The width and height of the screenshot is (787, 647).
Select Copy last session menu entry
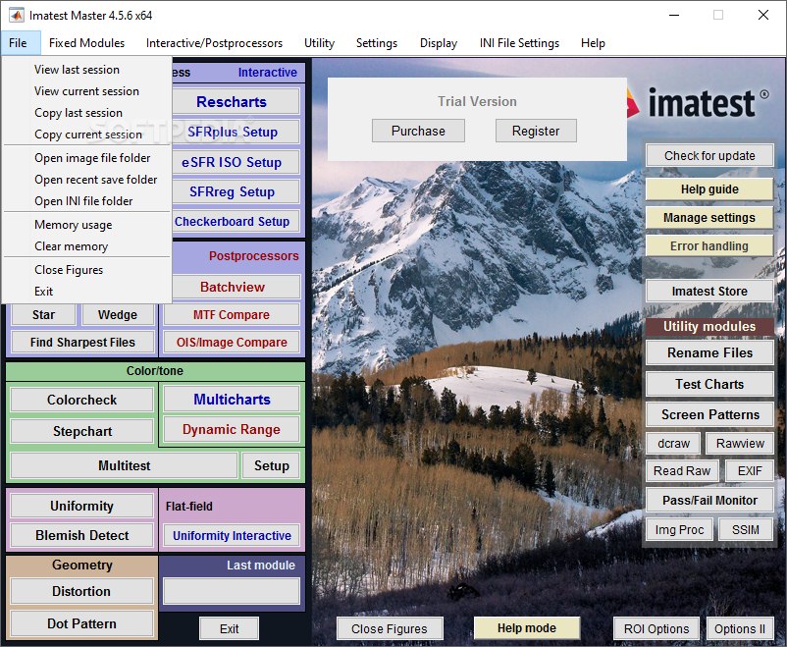pyautogui.click(x=86, y=113)
